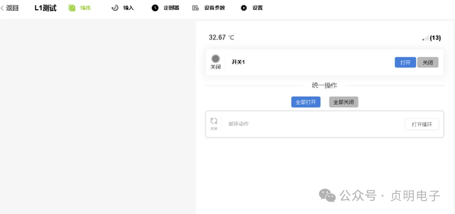The image size is (455, 214).
Task: Click the 32.67 ℃ temperature reading
Action: click(x=222, y=38)
